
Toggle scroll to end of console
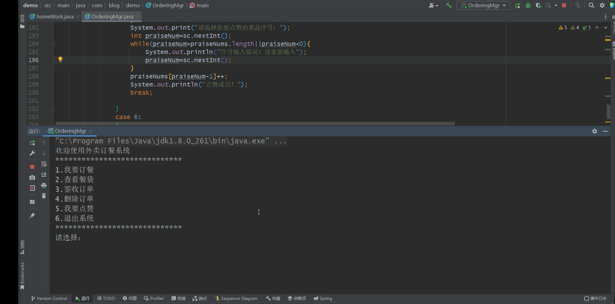pyautogui.click(x=44, y=174)
